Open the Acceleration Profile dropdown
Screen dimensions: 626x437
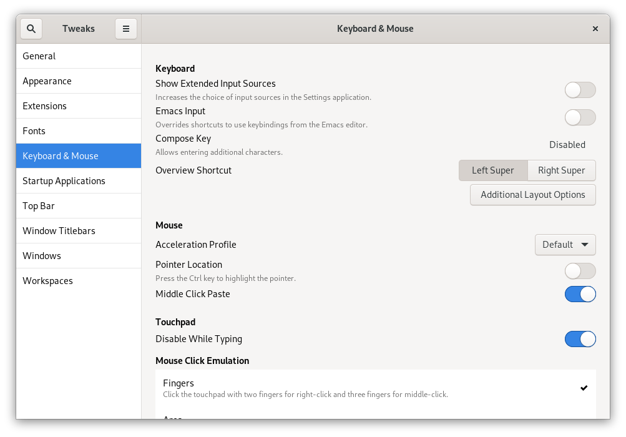565,245
